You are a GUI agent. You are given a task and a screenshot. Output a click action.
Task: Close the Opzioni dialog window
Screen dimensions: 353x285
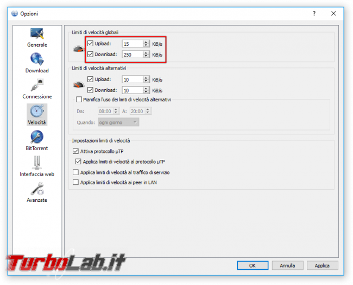tap(333, 14)
